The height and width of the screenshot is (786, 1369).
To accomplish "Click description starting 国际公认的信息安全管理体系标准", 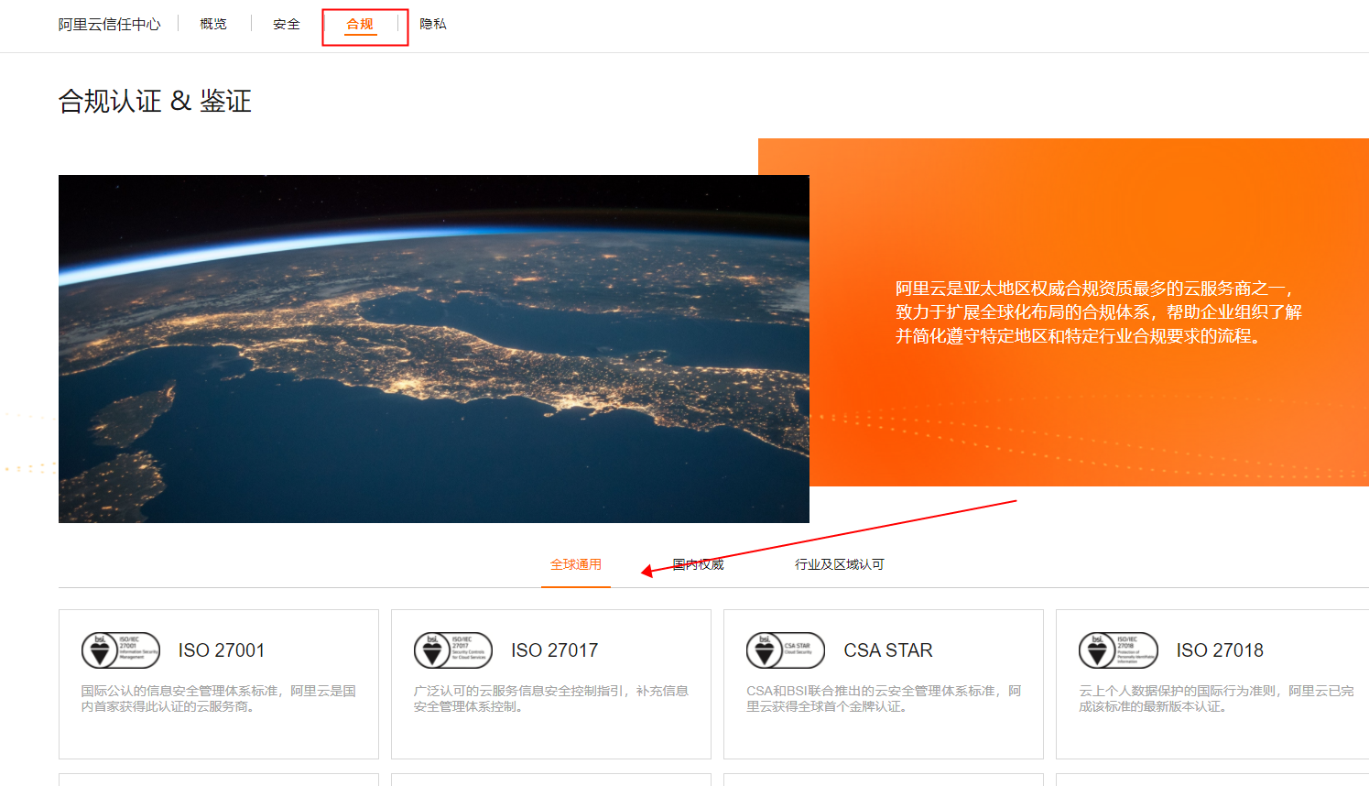I will [219, 698].
